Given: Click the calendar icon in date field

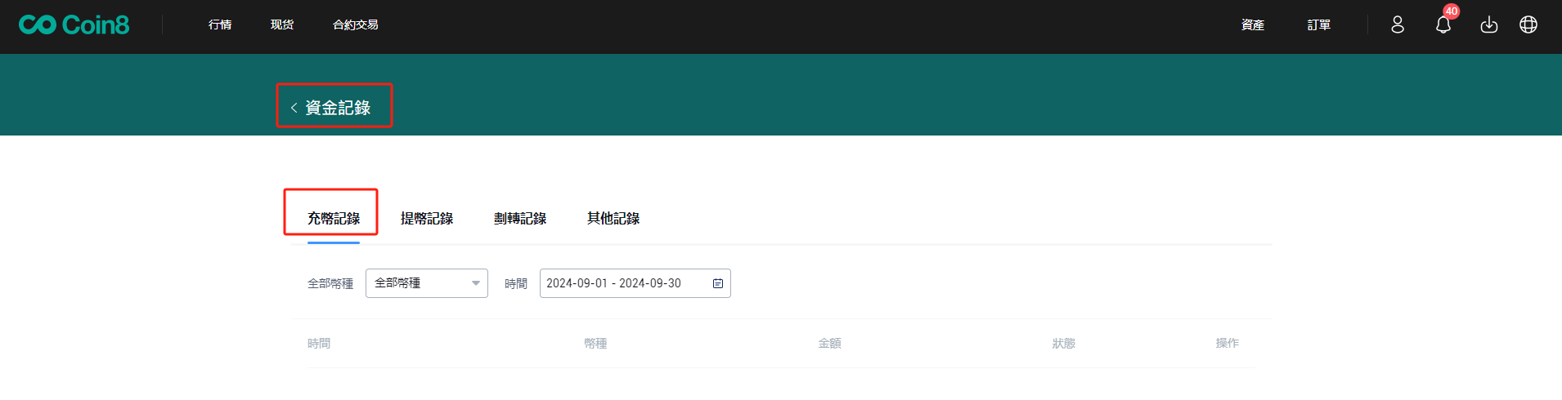Looking at the screenshot, I should 718,283.
